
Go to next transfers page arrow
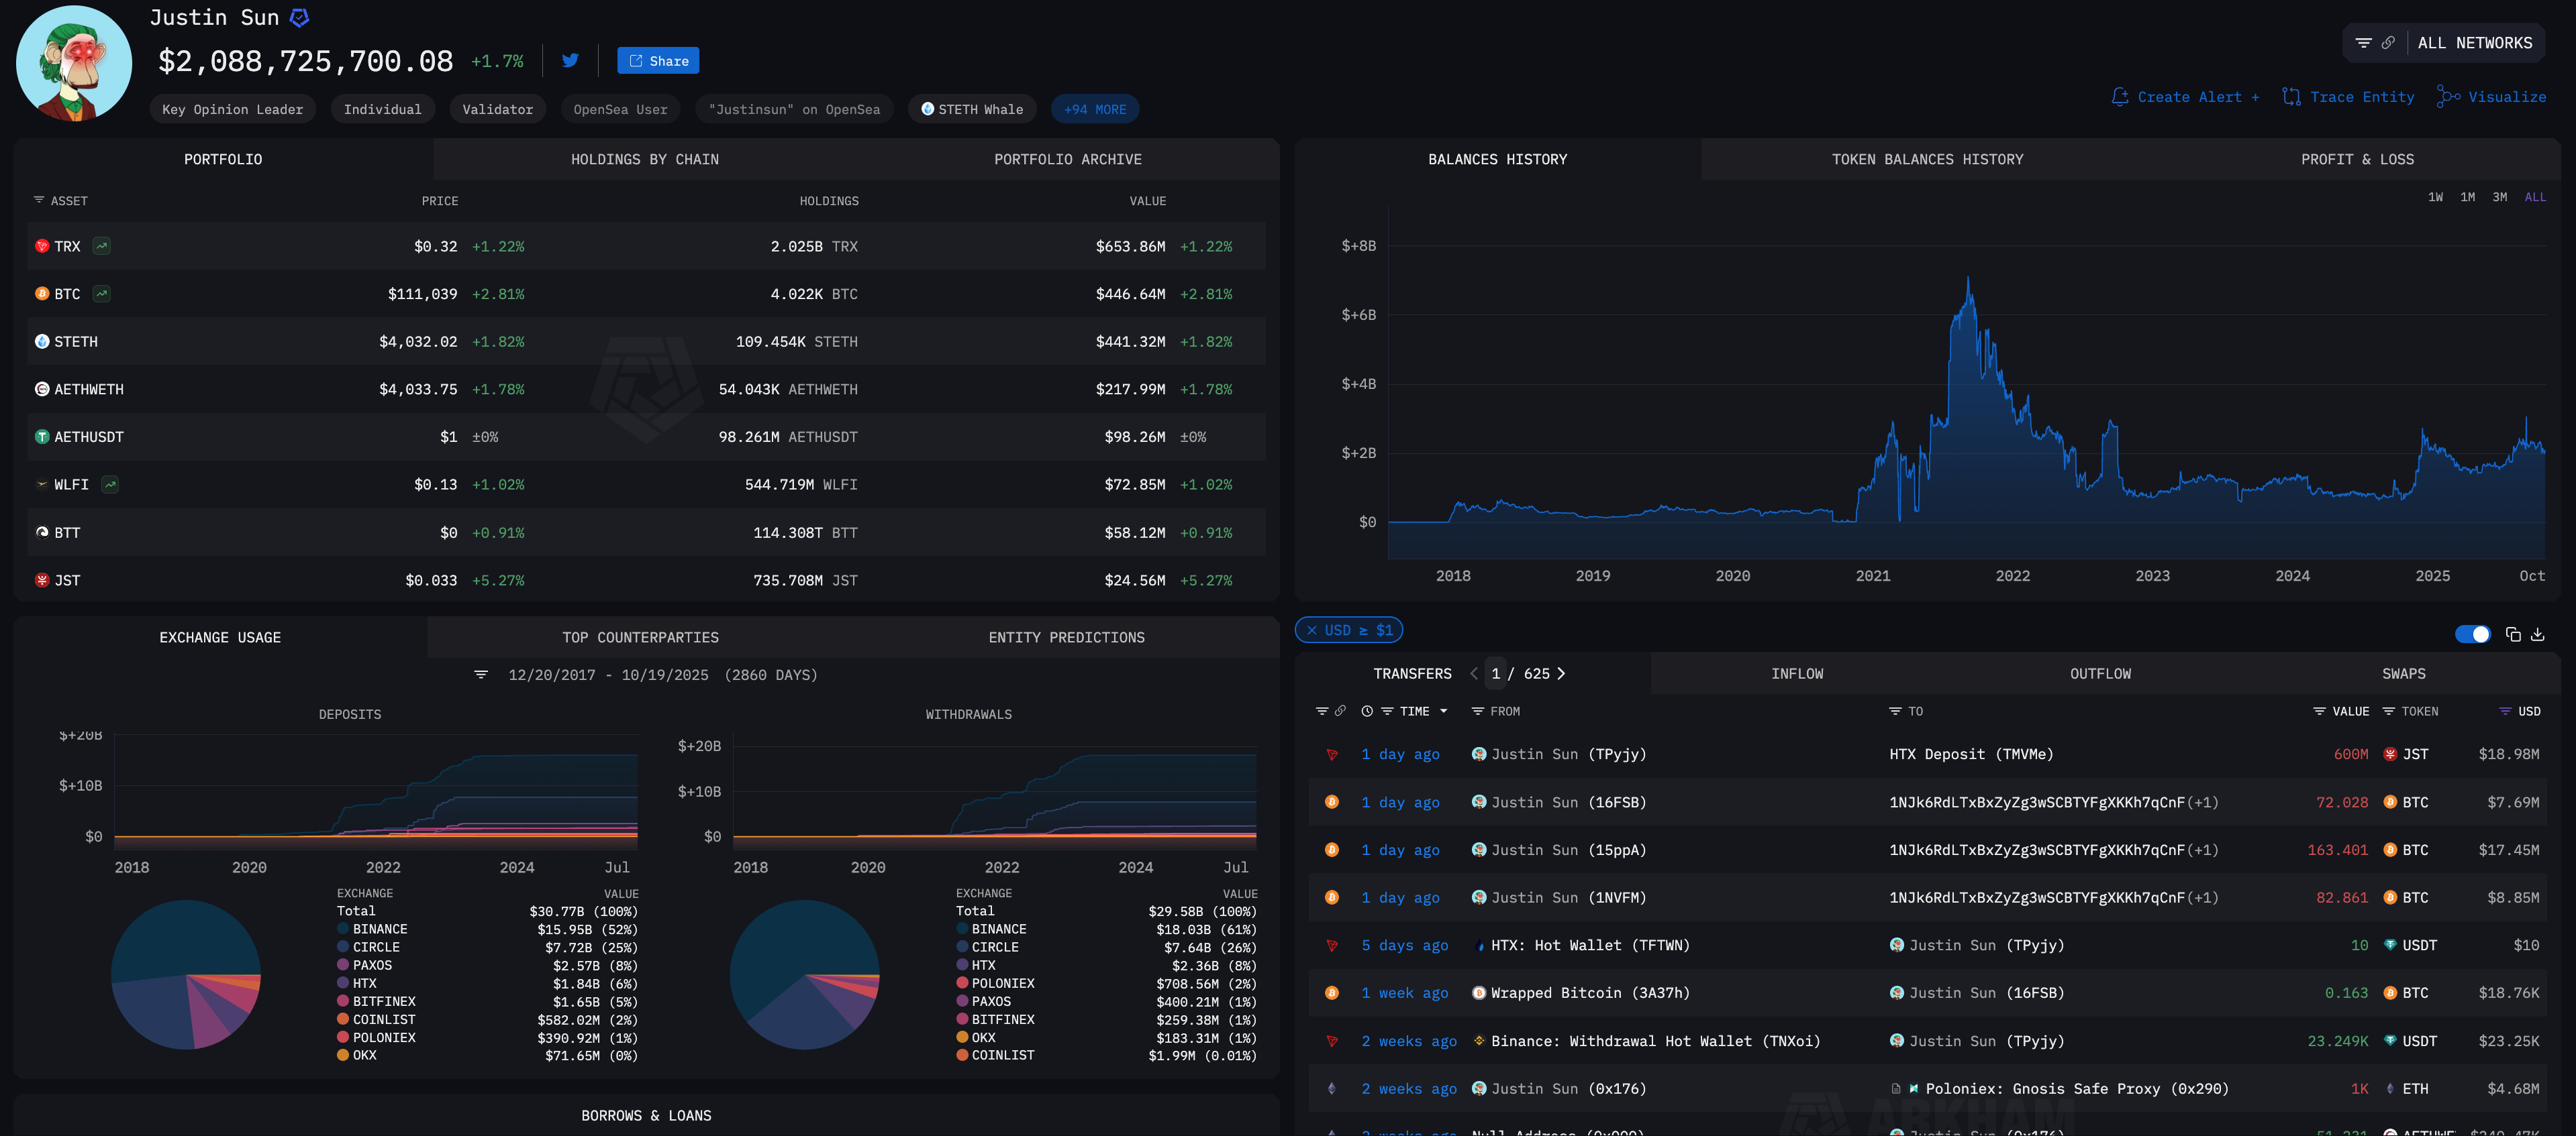pyautogui.click(x=1561, y=673)
